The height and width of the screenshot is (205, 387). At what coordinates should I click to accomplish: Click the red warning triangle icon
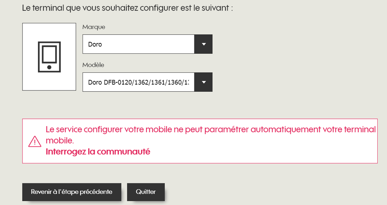click(35, 141)
